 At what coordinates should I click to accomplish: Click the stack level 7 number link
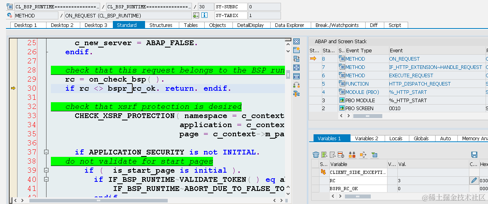[x=323, y=67]
